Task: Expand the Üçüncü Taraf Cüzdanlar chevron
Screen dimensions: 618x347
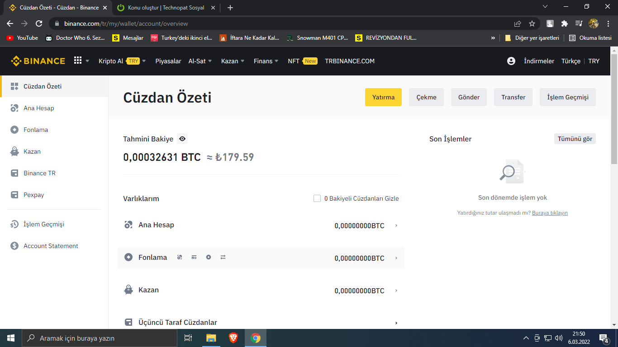Action: (x=396, y=323)
